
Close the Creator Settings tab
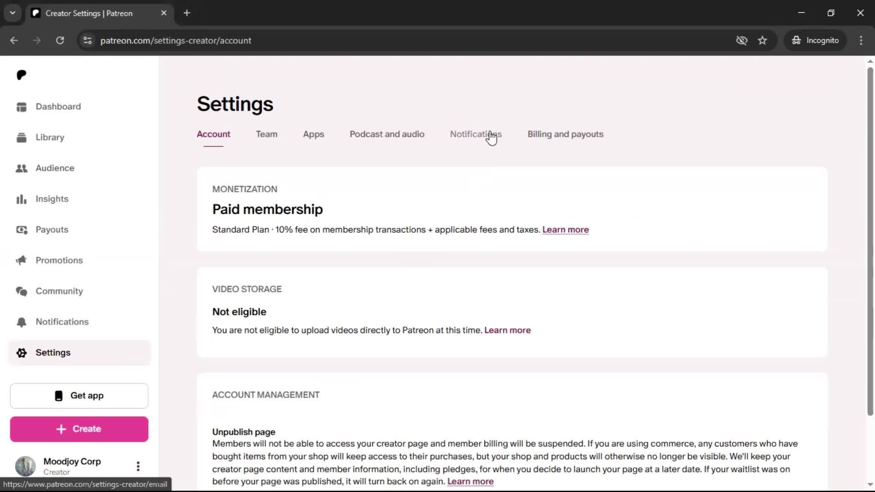(x=164, y=13)
